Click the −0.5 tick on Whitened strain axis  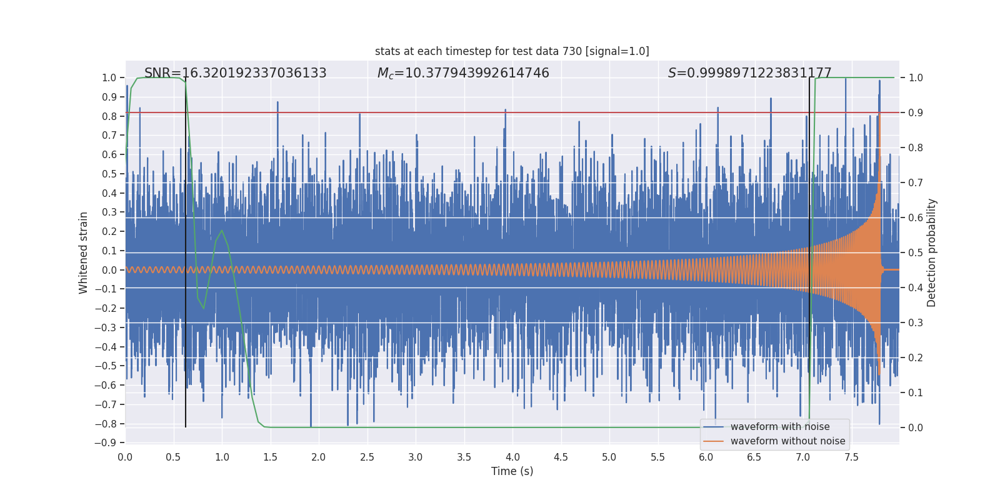coord(106,366)
